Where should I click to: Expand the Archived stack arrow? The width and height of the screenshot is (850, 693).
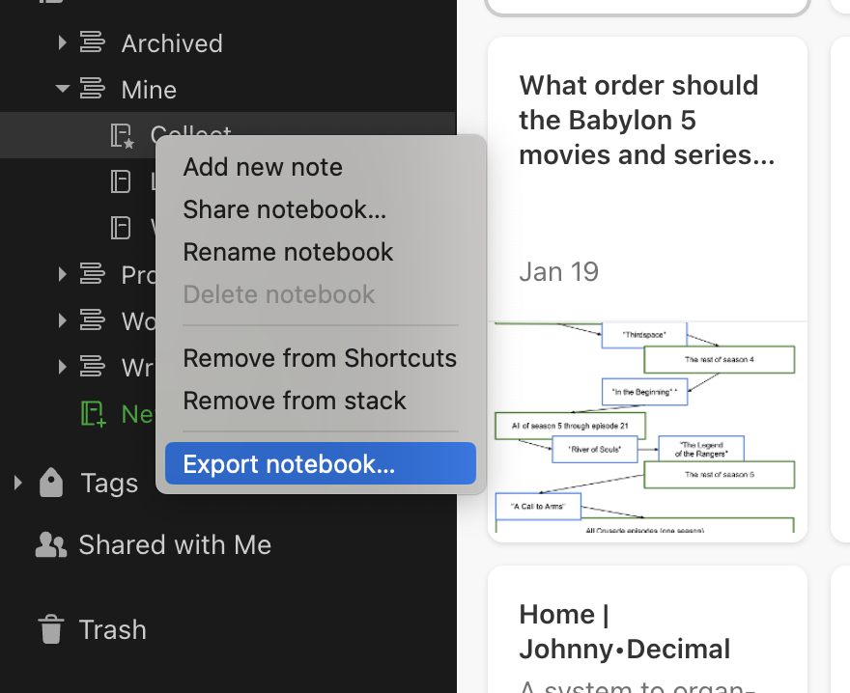(x=62, y=42)
